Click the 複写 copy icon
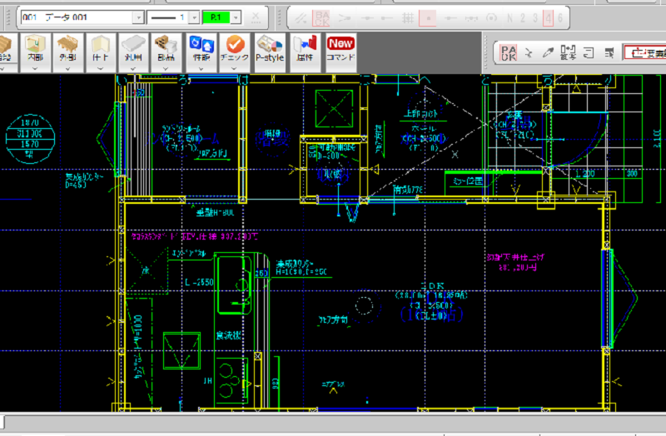The width and height of the screenshot is (666, 436). 569,52
